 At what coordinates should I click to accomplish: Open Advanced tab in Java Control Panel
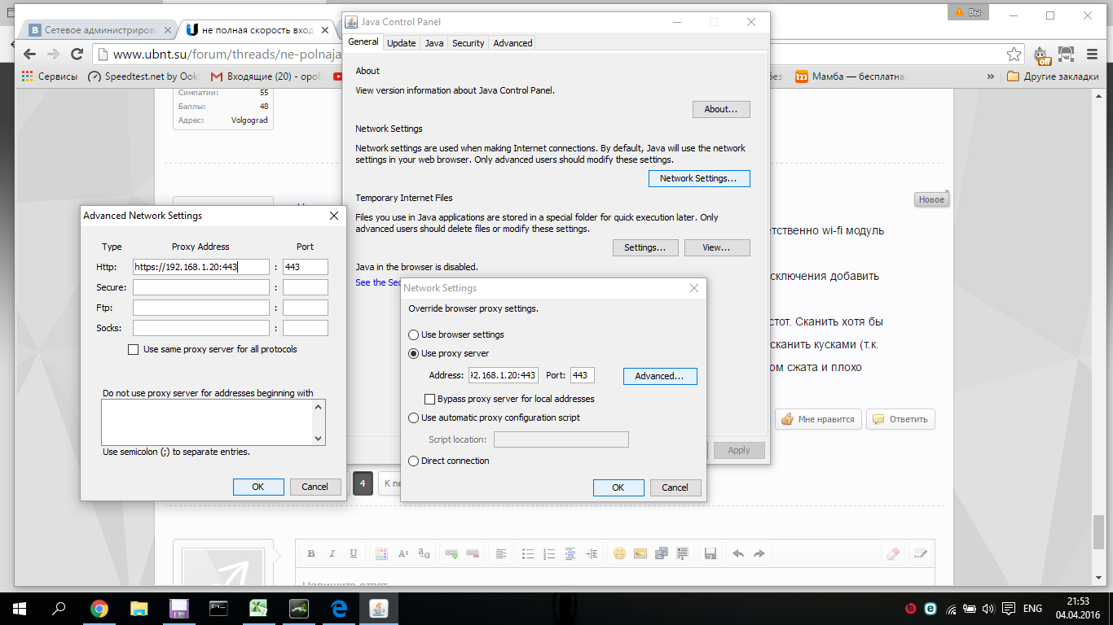tap(513, 43)
